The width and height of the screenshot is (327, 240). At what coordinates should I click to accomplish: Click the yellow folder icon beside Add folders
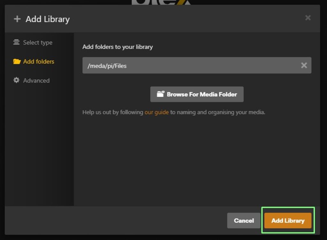coord(17,61)
